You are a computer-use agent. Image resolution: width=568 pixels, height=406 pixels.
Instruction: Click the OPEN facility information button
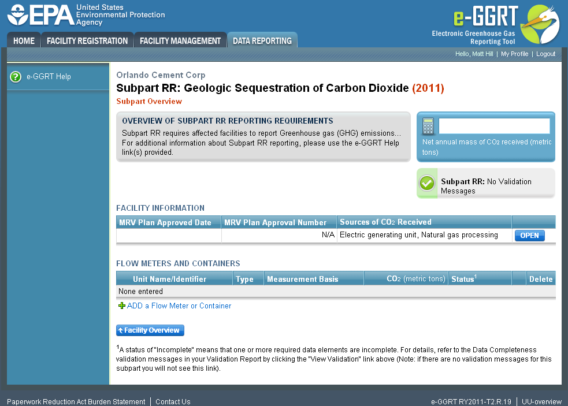(x=530, y=236)
